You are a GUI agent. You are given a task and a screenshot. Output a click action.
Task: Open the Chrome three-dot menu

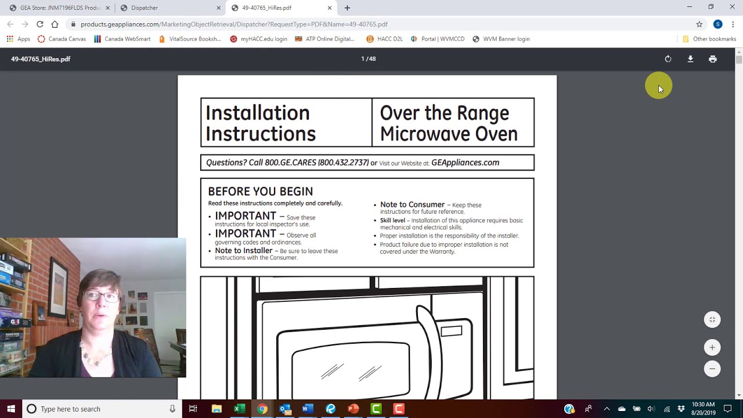pos(733,24)
